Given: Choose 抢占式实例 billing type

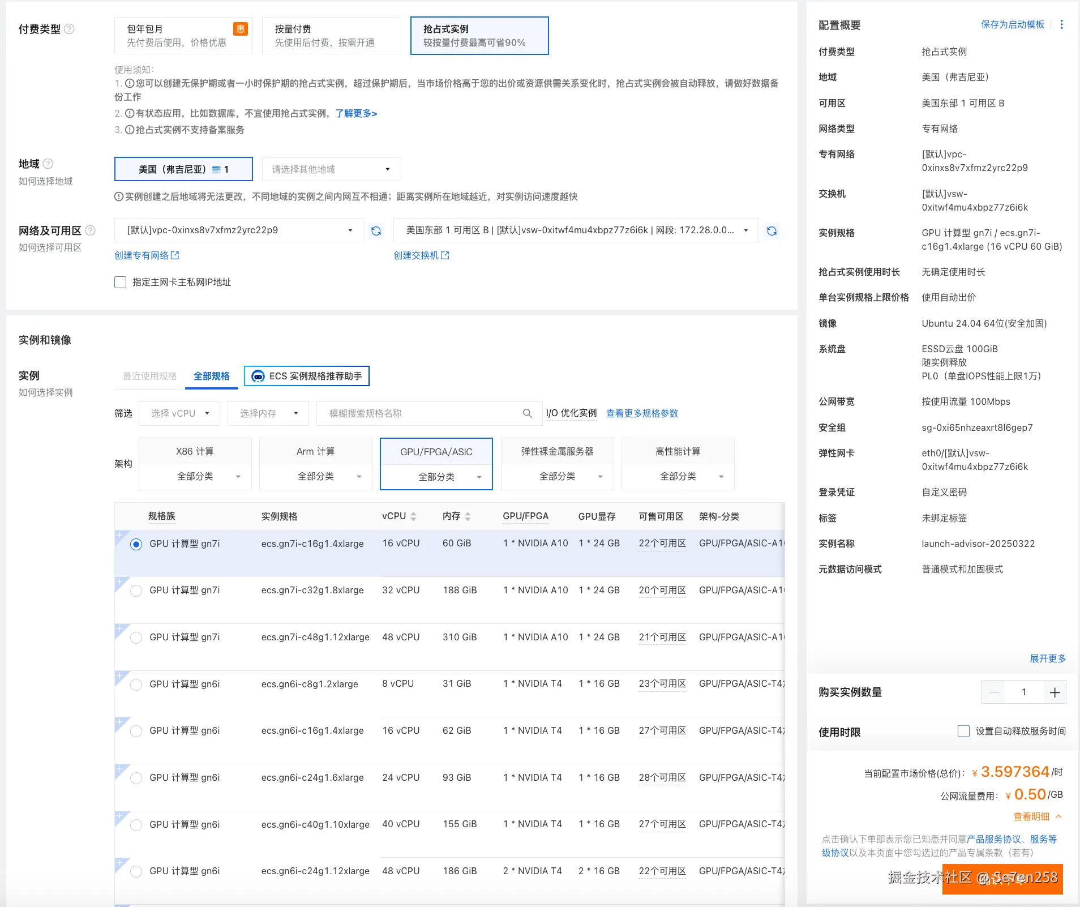Looking at the screenshot, I should pyautogui.click(x=479, y=36).
